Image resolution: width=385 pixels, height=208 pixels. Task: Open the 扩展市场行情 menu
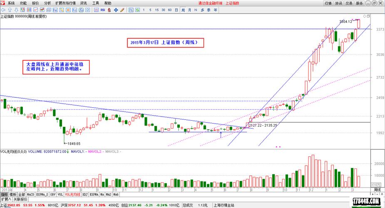pos(66,3)
